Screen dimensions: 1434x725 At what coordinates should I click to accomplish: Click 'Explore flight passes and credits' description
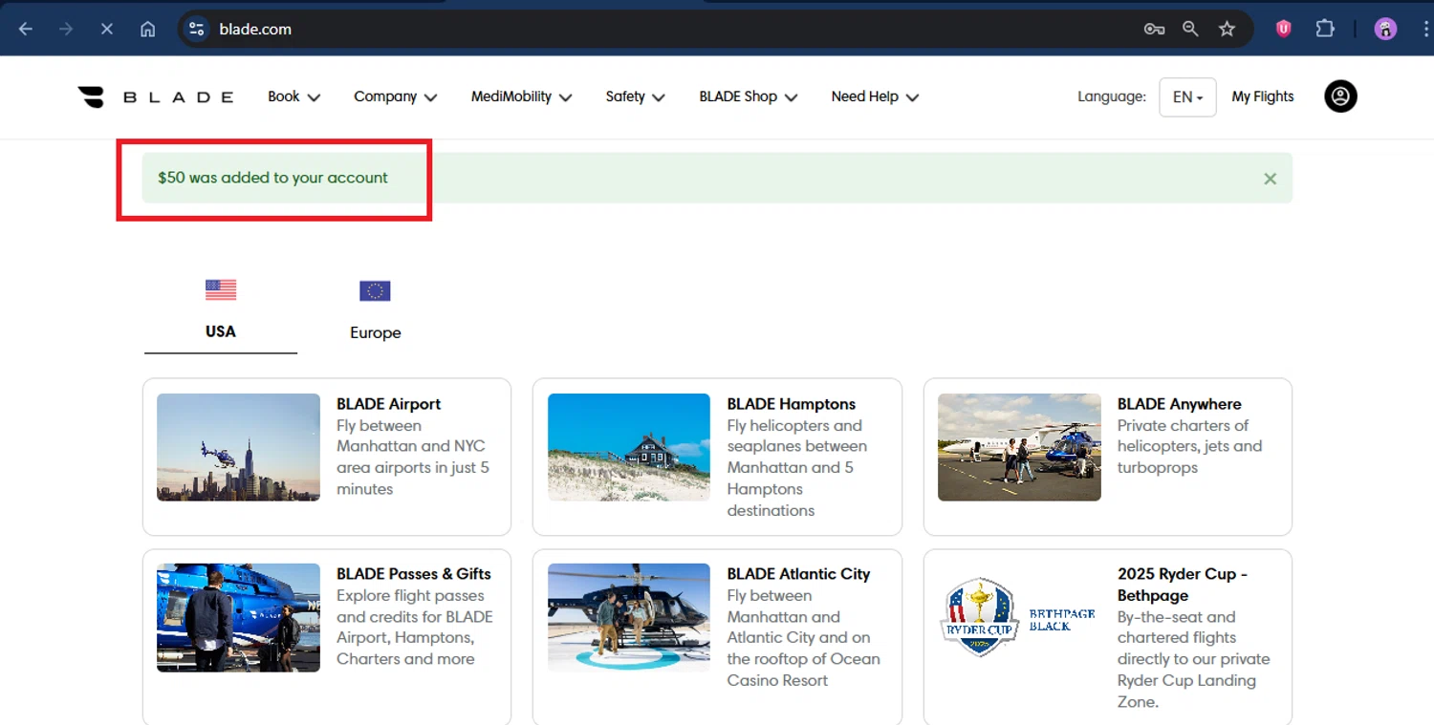tap(415, 627)
